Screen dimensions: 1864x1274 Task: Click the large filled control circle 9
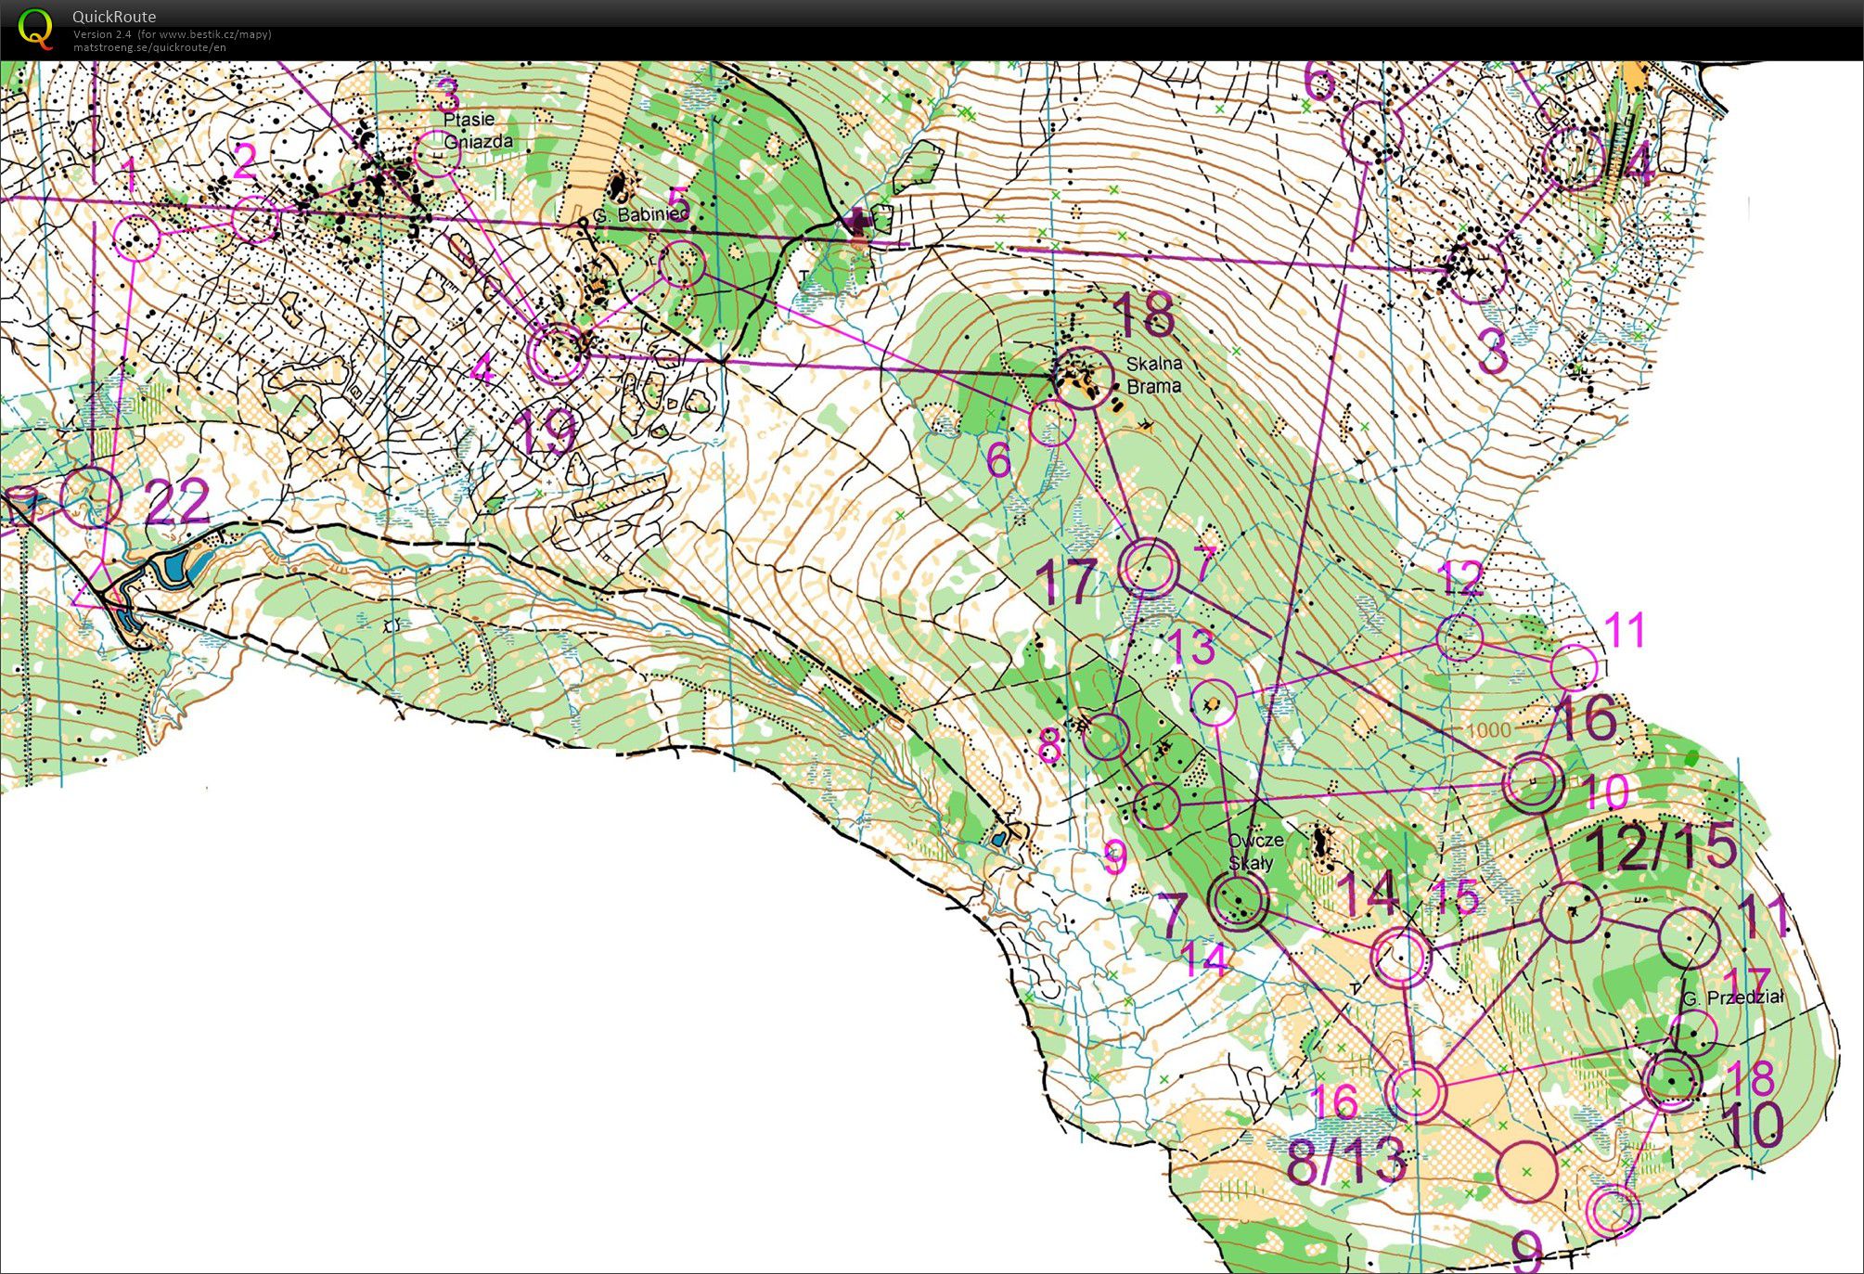[x=1526, y=1171]
